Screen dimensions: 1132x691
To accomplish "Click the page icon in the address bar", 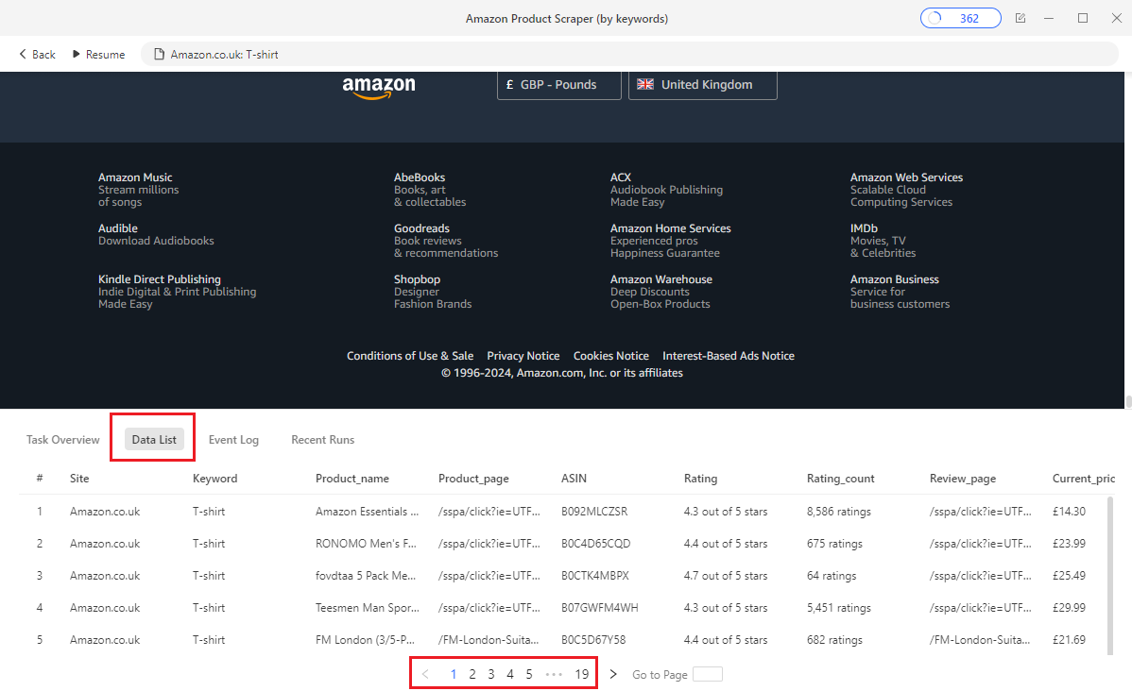I will (160, 54).
